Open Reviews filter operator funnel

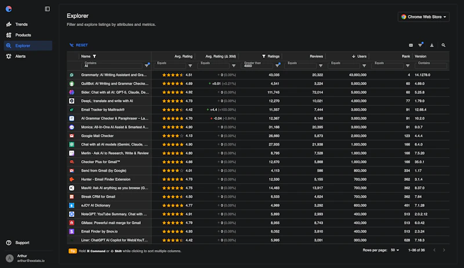(x=321, y=66)
